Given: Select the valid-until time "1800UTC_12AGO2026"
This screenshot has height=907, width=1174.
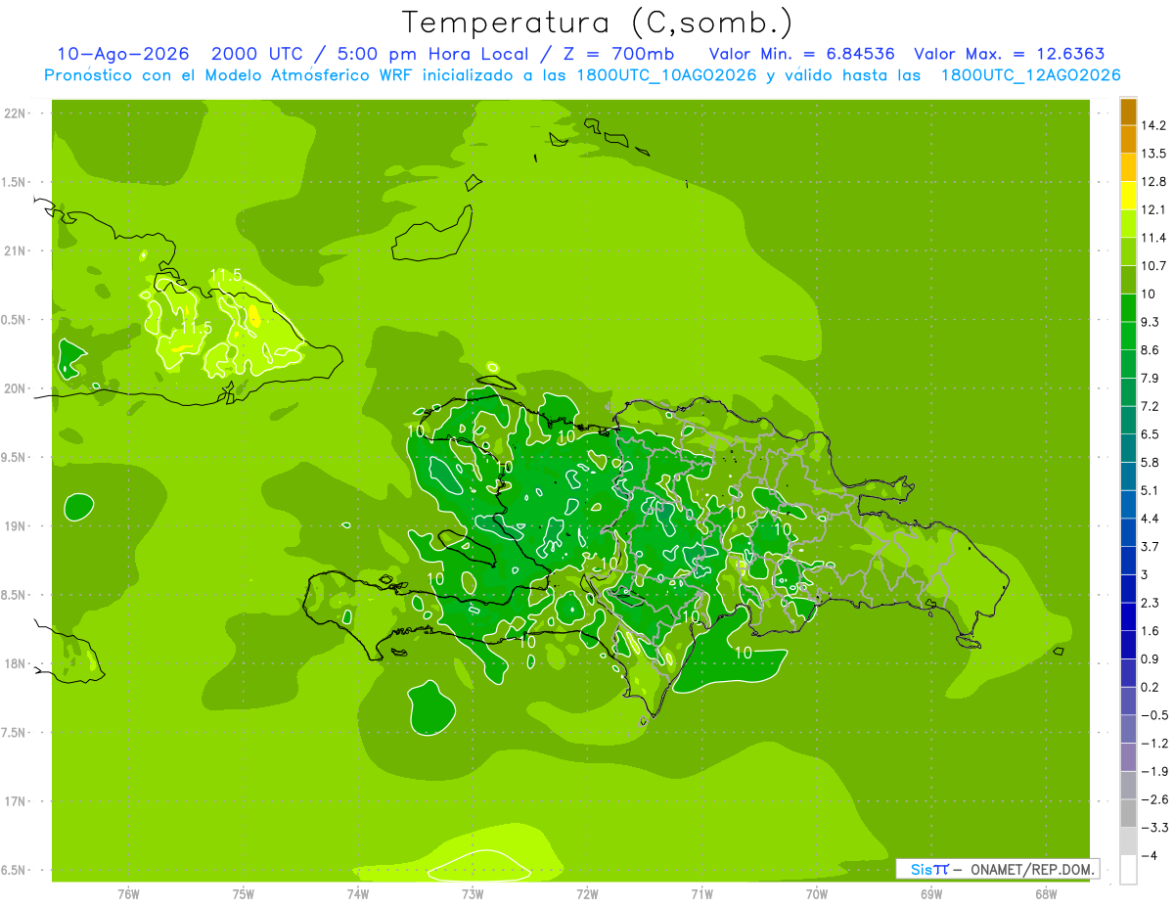Looking at the screenshot, I should click(1030, 75).
